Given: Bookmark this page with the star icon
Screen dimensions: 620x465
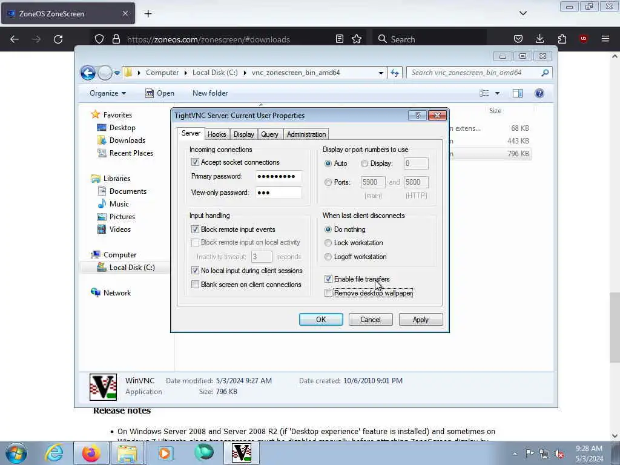Looking at the screenshot, I should point(357,39).
